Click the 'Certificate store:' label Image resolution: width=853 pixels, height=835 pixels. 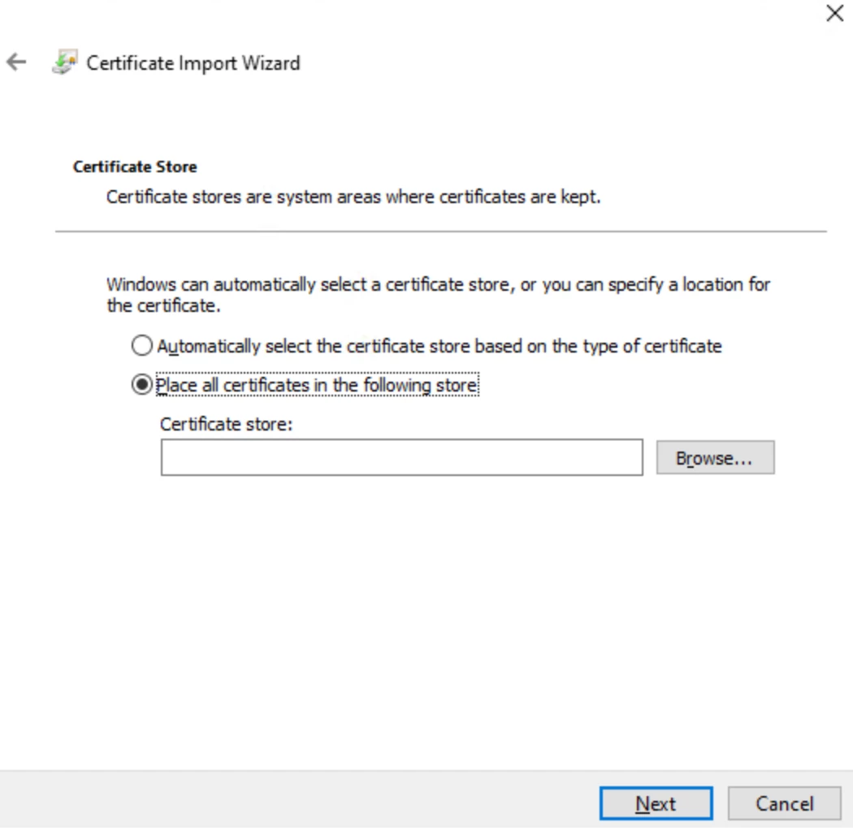pyautogui.click(x=227, y=424)
